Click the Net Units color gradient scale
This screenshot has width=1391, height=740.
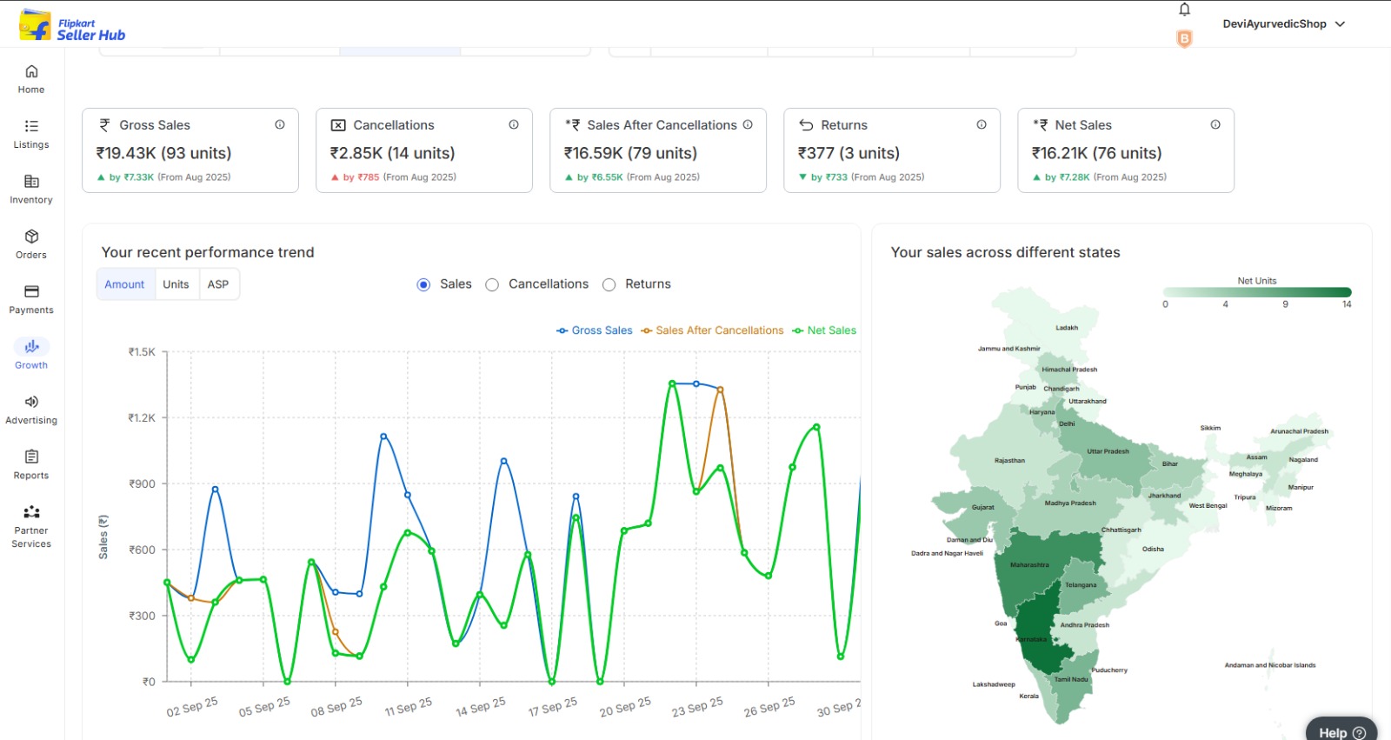pos(1256,292)
